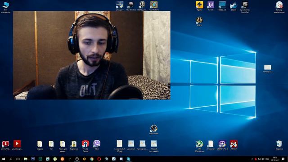Select the Новый текстовый document file
Screen dimensions: 288x162
tap(154, 146)
